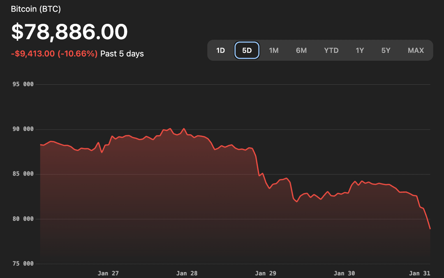Switch chart to 1M range
Image resolution: width=444 pixels, height=278 pixels.
(274, 50)
